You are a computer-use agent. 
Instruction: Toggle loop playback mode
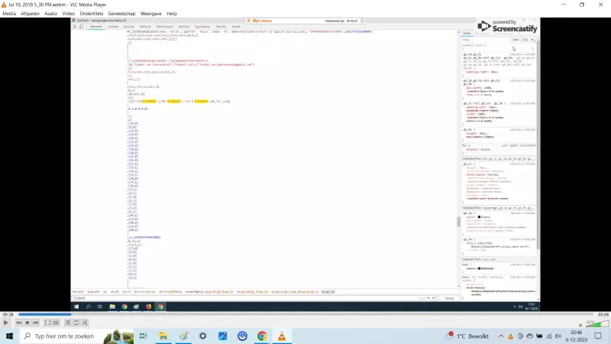(x=77, y=323)
